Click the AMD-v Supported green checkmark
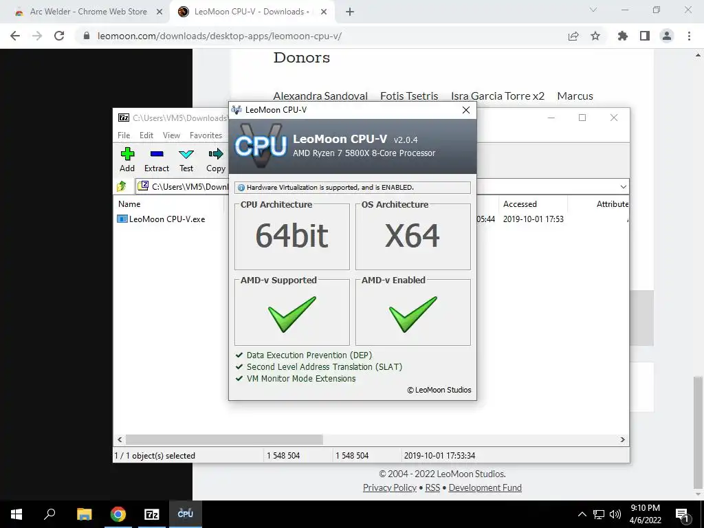This screenshot has width=704, height=528. [291, 313]
